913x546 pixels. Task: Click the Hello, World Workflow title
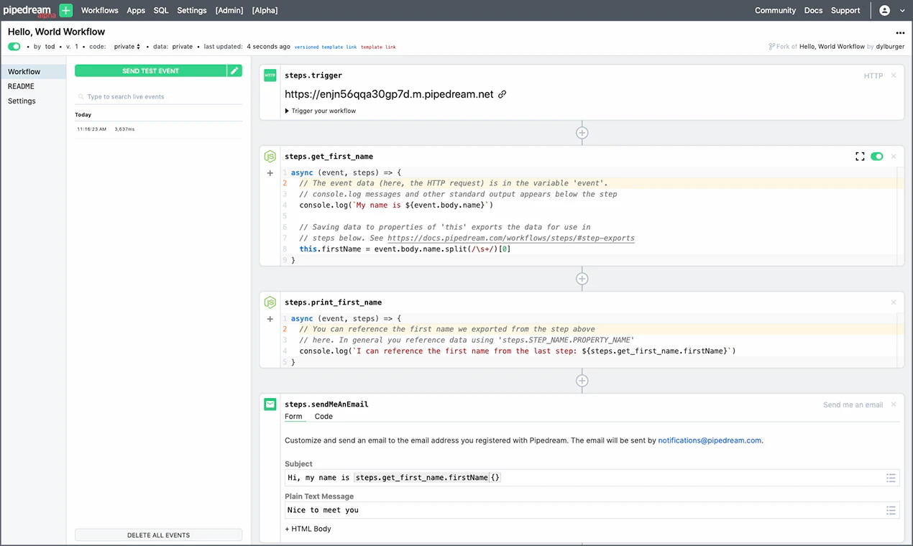click(x=56, y=32)
